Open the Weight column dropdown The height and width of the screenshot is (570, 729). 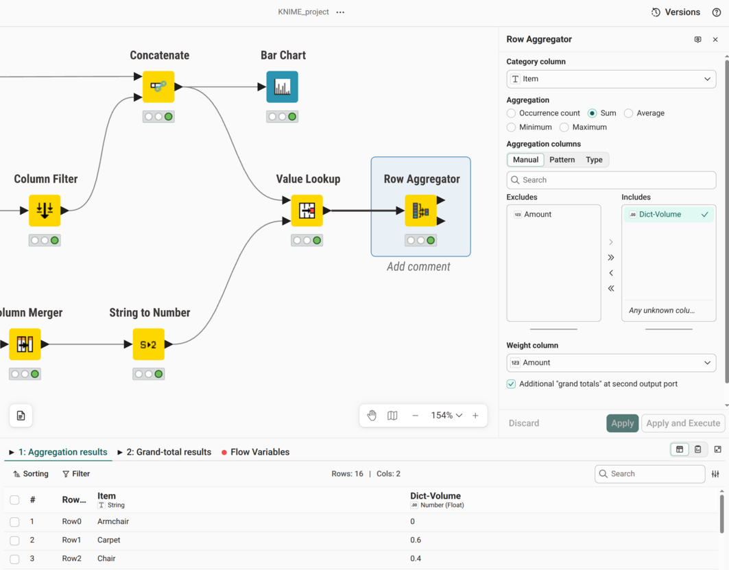point(611,363)
